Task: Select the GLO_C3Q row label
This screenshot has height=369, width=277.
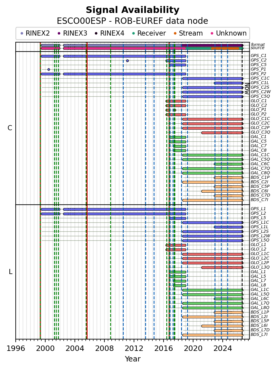Action: (260, 132)
